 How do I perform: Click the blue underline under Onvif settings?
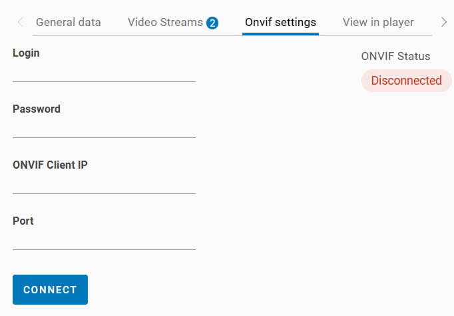point(280,34)
